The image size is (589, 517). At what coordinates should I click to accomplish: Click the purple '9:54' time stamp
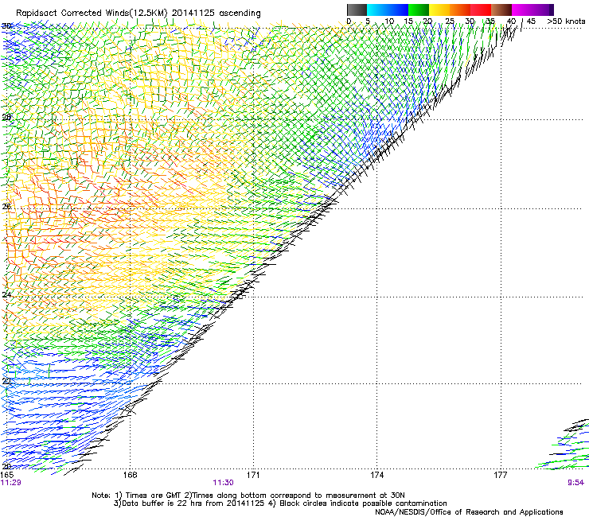click(x=575, y=483)
